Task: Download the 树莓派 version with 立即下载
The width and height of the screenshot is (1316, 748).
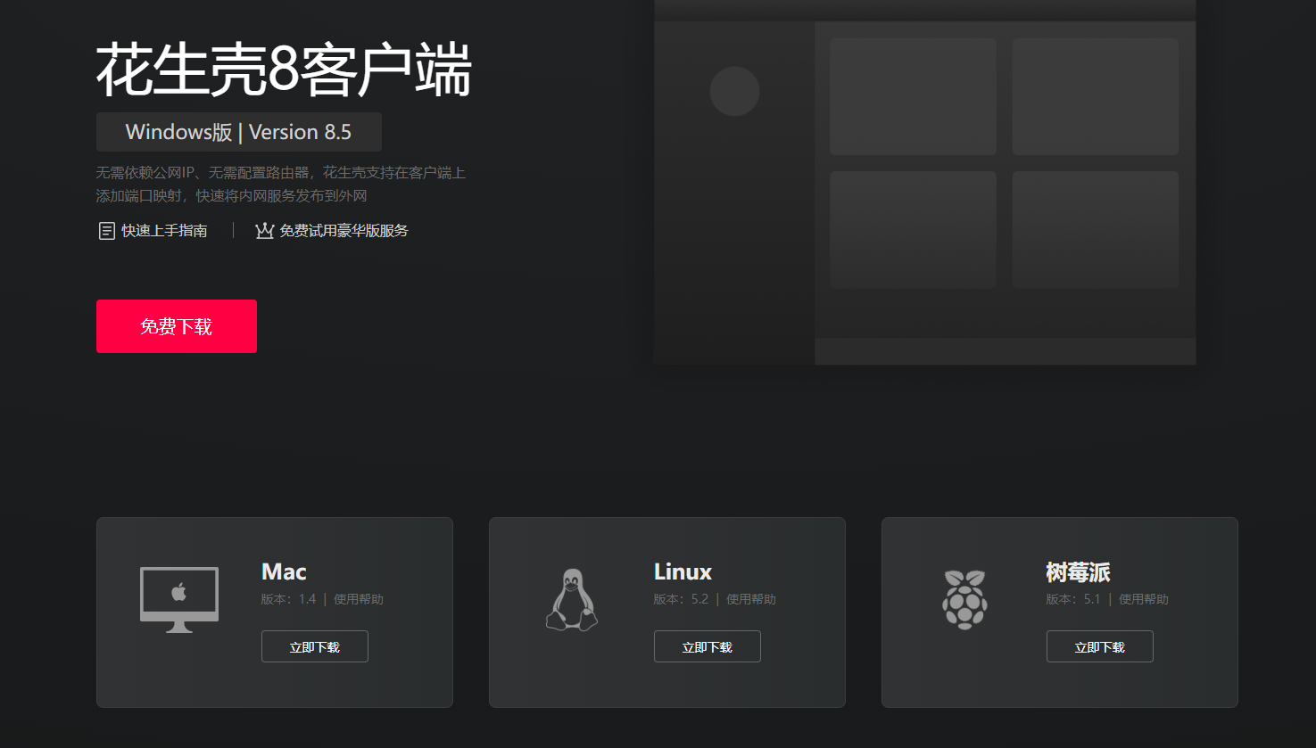Action: 1100,646
